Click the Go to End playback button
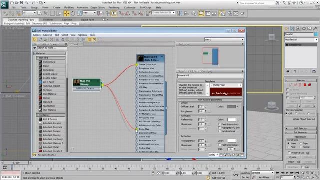 297,173
